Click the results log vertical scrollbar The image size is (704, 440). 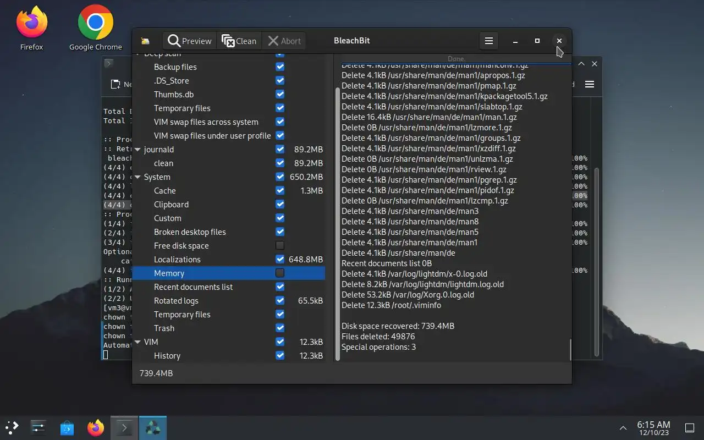[570, 350]
